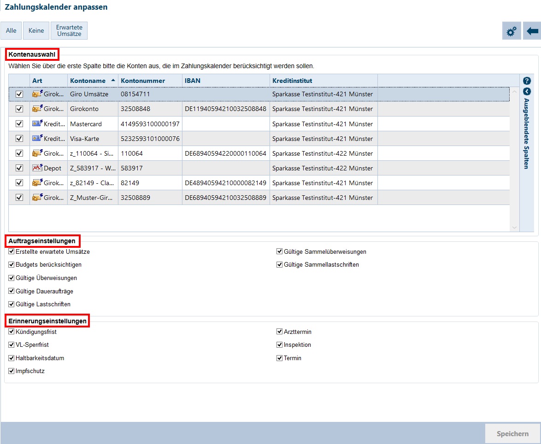The image size is (541, 444).
Task: Click the back arrow icon
Action: click(x=532, y=31)
